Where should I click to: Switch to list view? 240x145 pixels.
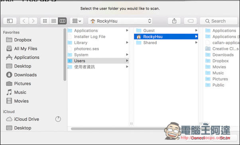(x=53, y=21)
